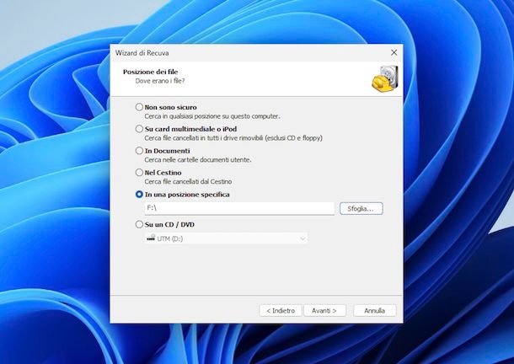
Task: Cancel the wizard with Annulla
Action: point(375,311)
